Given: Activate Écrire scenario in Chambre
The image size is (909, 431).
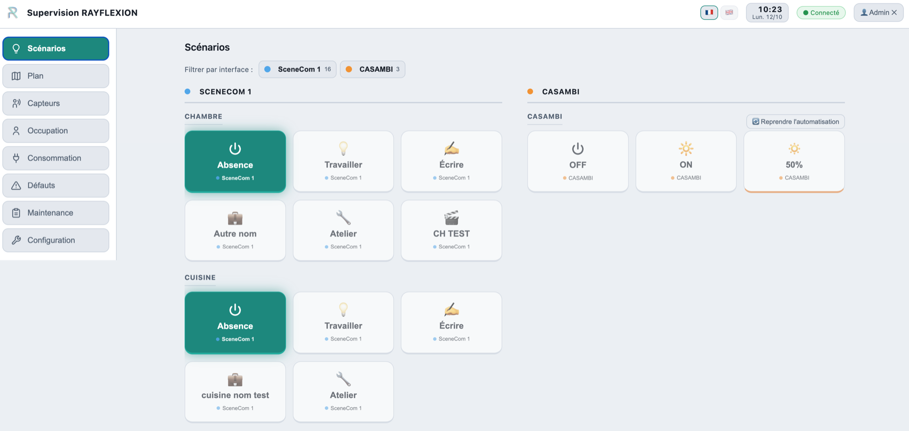Looking at the screenshot, I should point(451,161).
